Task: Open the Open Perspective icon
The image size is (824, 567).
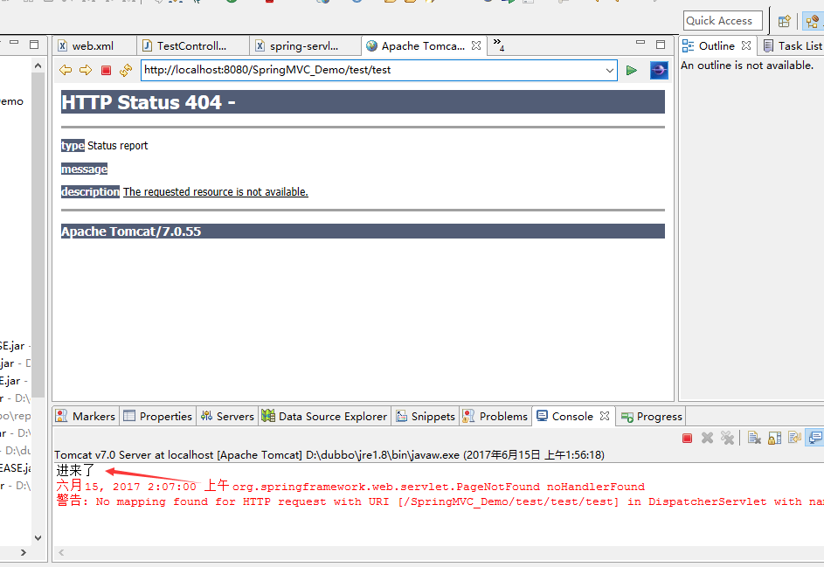Action: click(x=784, y=21)
